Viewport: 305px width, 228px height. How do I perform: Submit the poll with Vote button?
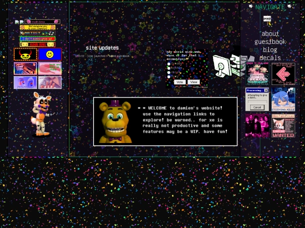(180, 82)
